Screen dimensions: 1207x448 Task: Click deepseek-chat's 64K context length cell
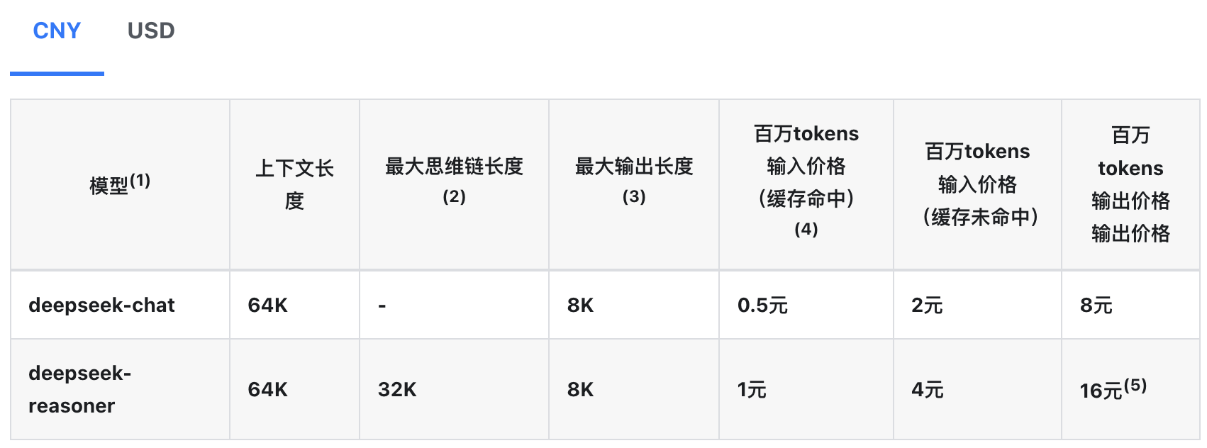click(x=267, y=306)
